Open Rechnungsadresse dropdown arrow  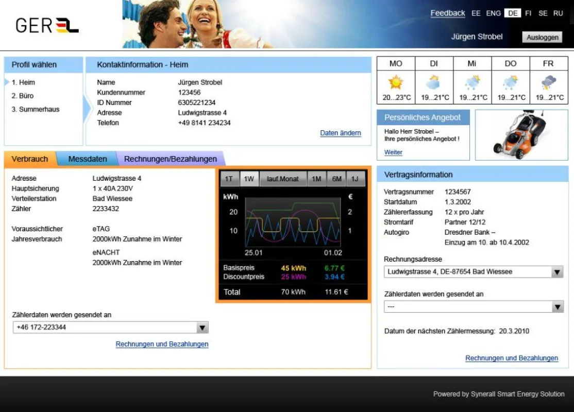[557, 272]
